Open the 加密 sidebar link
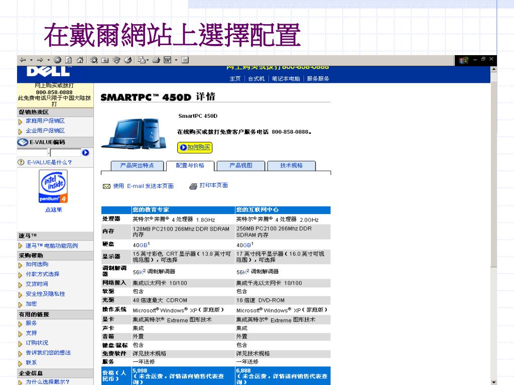The width and height of the screenshot is (514, 385). (32, 303)
